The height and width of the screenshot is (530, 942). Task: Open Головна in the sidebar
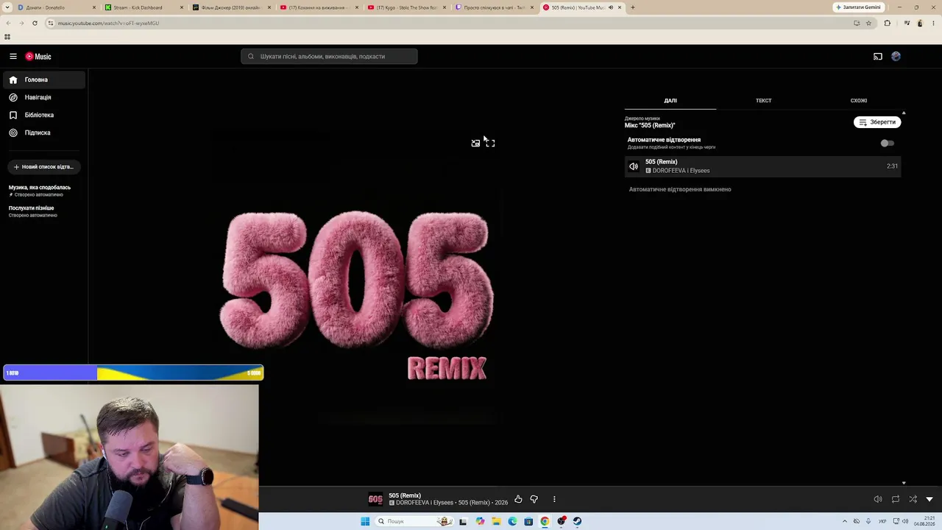44,79
